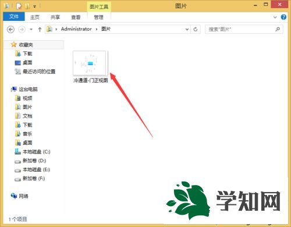291x227 pixels.
Task: Close the 图片 explorer window
Action: click(279, 4)
